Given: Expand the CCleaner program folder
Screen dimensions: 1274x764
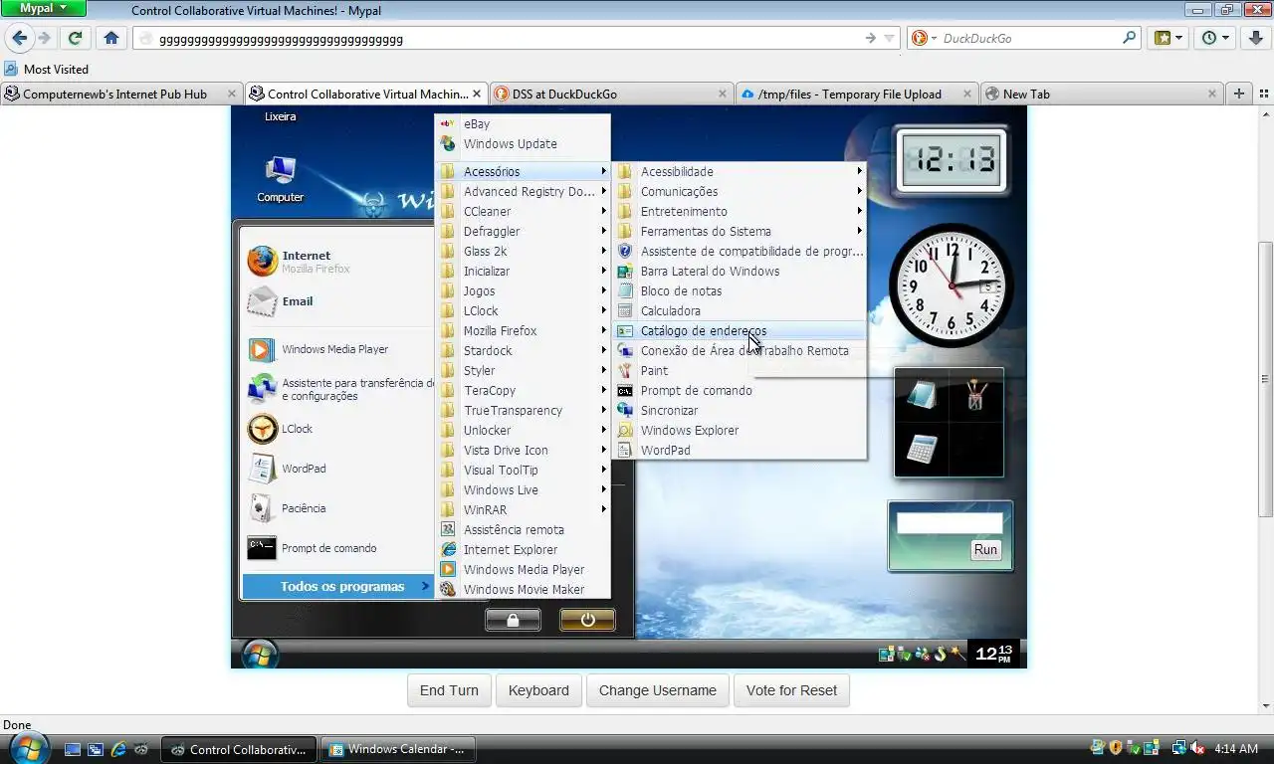Looking at the screenshot, I should click(524, 211).
